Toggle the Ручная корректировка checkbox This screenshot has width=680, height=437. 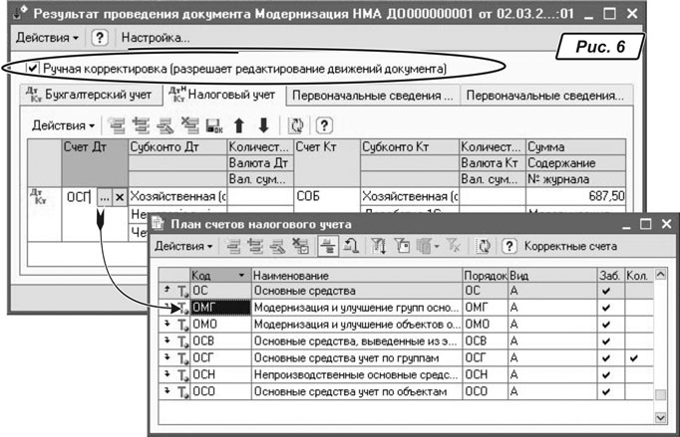click(33, 69)
